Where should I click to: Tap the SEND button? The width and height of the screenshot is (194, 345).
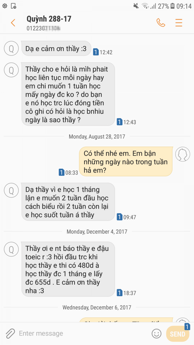pos(178,334)
